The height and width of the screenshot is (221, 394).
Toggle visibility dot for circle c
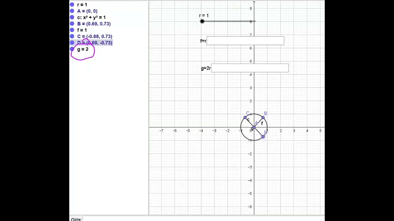[x=72, y=17]
